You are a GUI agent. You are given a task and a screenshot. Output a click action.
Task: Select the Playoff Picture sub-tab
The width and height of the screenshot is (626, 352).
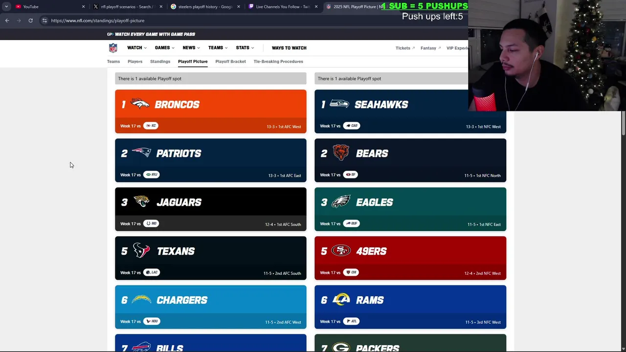click(x=193, y=62)
